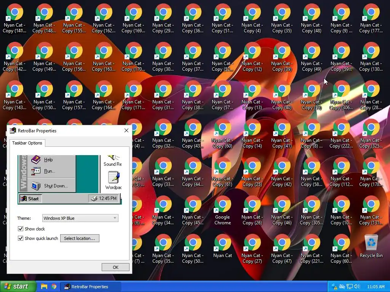Screen dimensions: 390x292
Task: Select Nyan Cat - Copy (131...) icon
Action: [371, 210]
